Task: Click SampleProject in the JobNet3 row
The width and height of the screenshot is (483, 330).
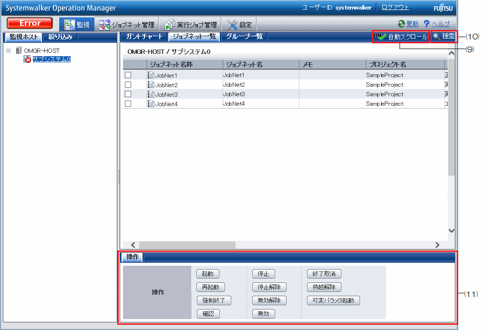Action: click(384, 94)
